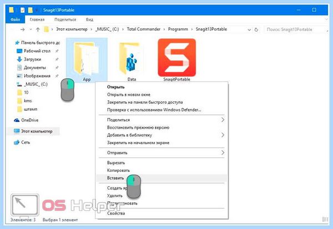Viewport: 333px width, 229px height.
Task: Click Total Commander in the address path
Action: point(144,29)
